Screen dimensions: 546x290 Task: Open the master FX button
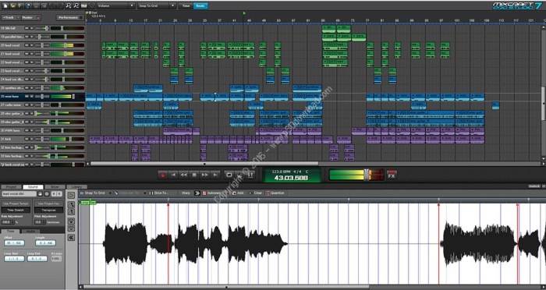pos(392,175)
